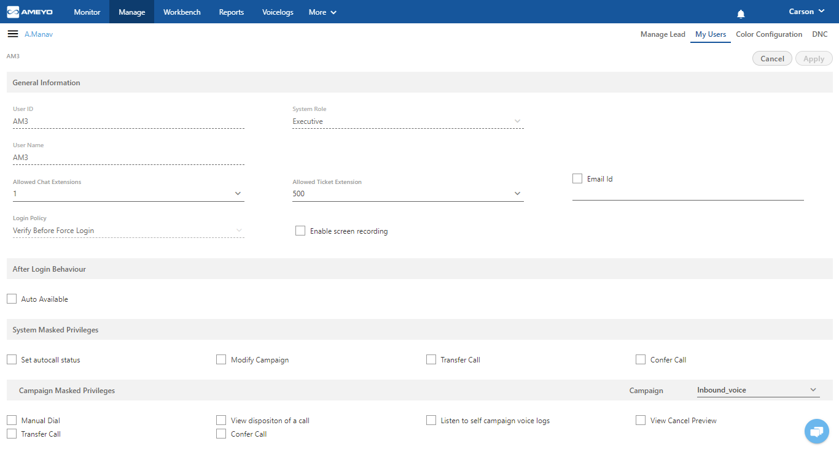Check Listen to self campaign voice logs
The image size is (839, 452).
point(431,420)
